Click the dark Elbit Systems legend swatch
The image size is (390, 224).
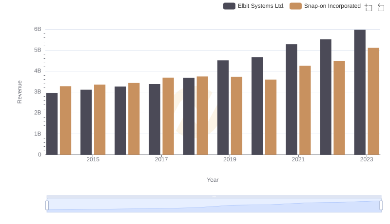click(229, 6)
